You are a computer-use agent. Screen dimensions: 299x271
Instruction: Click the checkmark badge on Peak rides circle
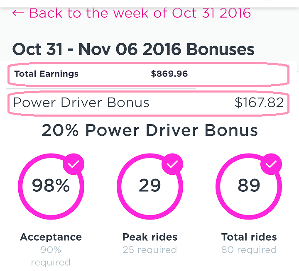click(172, 164)
